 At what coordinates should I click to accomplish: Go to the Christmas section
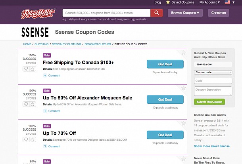[x=218, y=13]
